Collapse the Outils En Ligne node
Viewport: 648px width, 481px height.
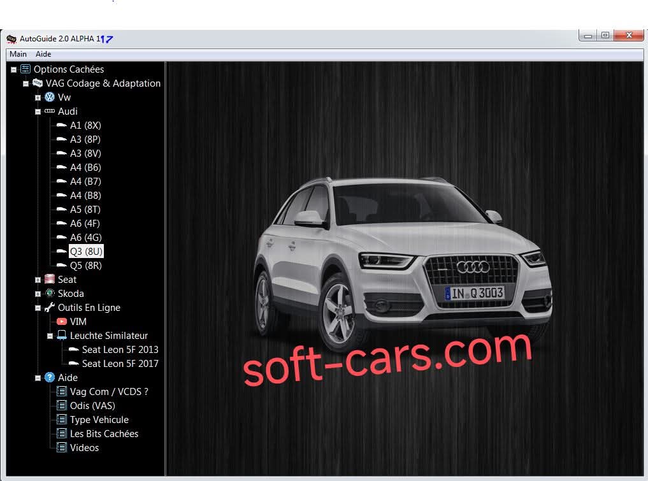coord(38,308)
